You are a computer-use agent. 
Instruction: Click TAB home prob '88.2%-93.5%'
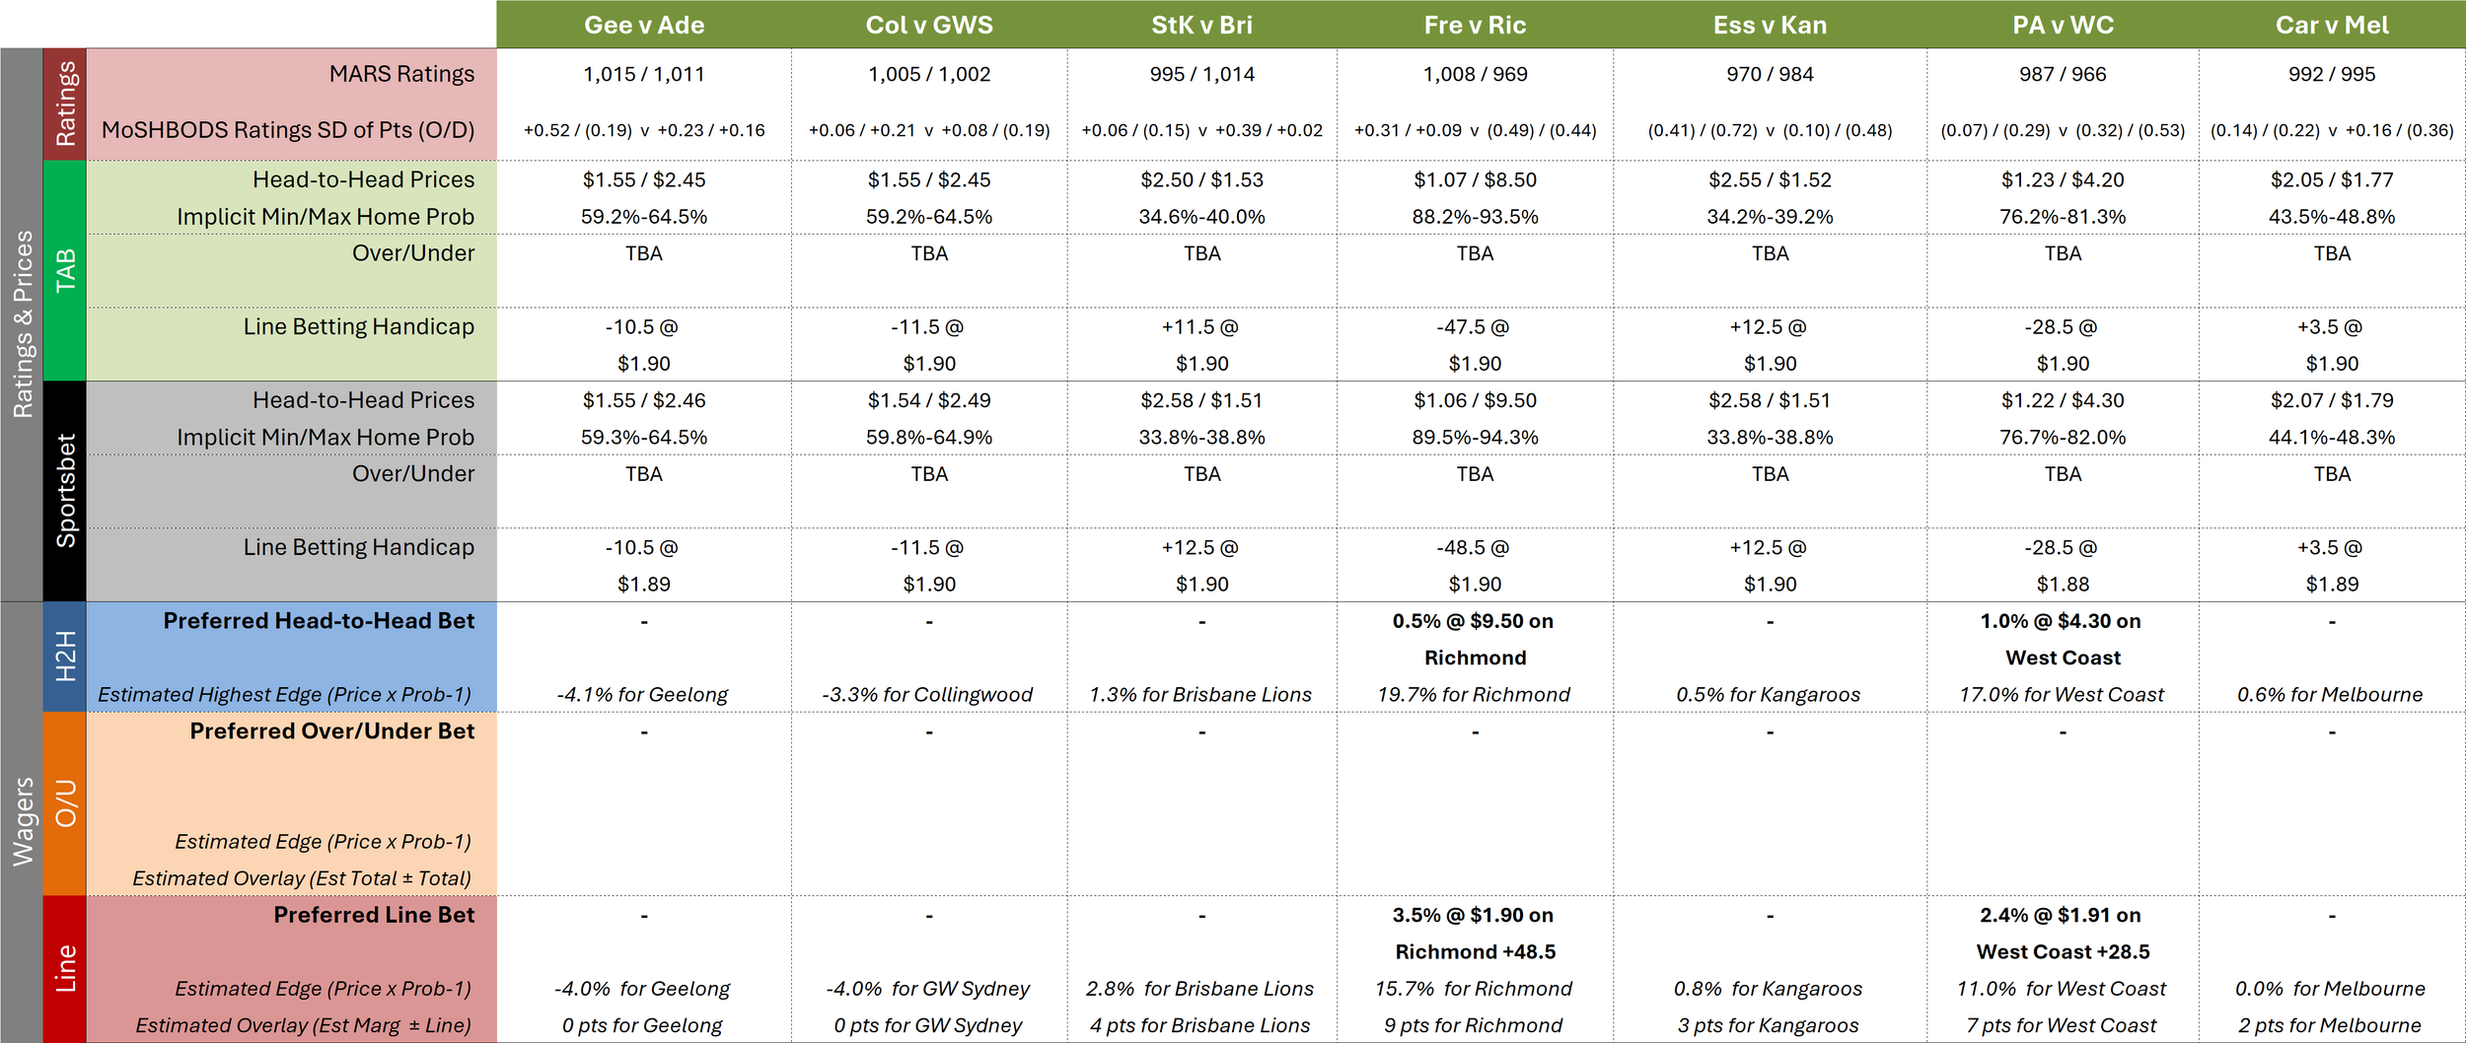tap(1475, 217)
